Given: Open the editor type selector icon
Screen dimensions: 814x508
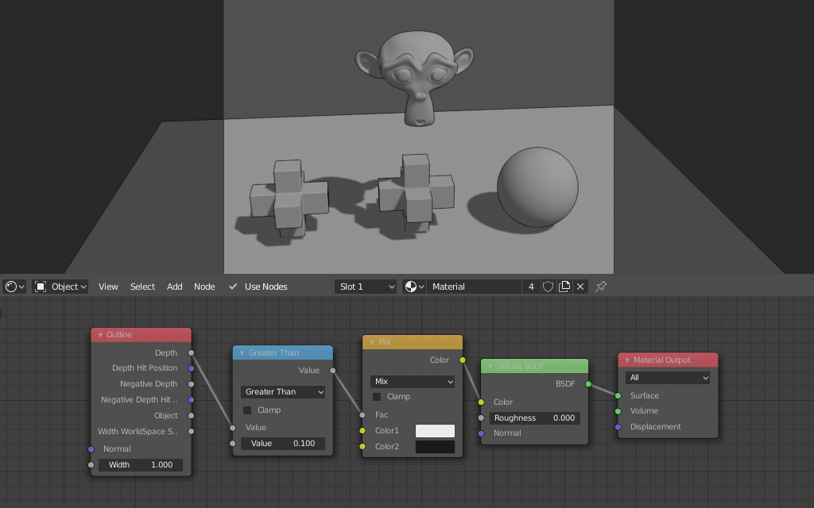Looking at the screenshot, I should 14,287.
